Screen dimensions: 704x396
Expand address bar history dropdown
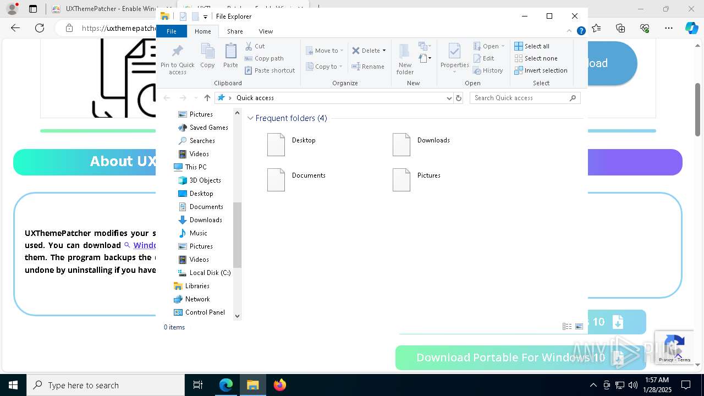click(449, 98)
